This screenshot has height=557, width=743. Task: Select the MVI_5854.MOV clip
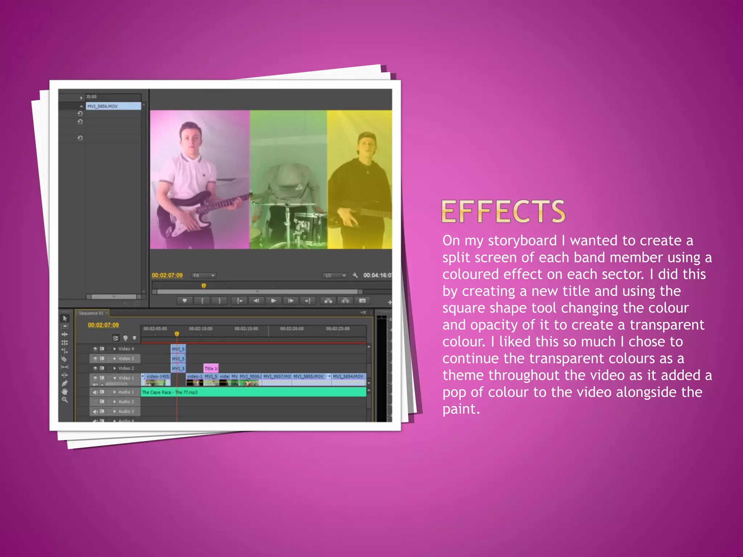pos(349,379)
